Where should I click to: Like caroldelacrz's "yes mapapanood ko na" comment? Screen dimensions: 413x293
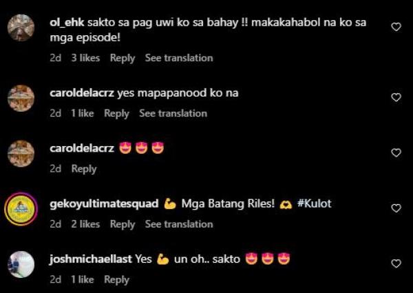[396, 97]
